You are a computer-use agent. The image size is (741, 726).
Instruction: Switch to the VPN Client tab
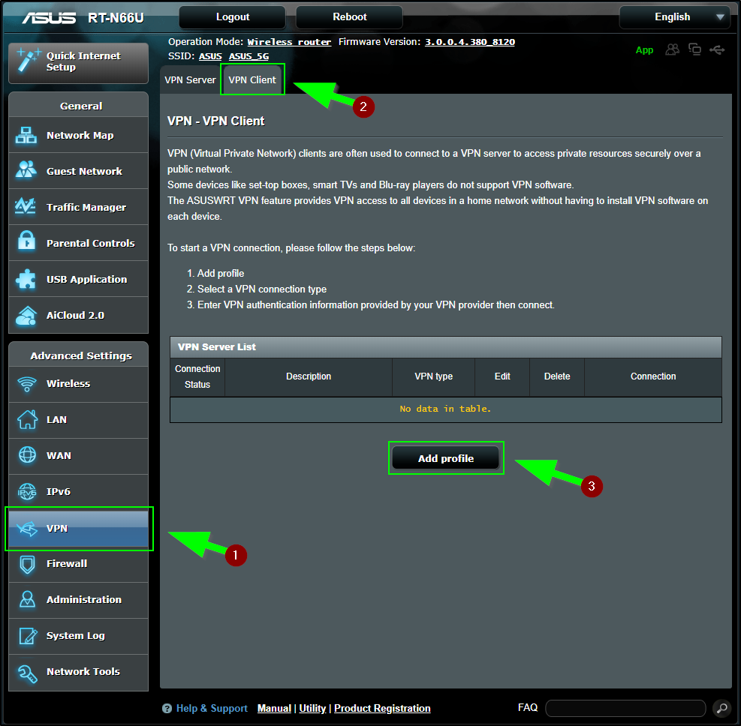[x=252, y=79]
